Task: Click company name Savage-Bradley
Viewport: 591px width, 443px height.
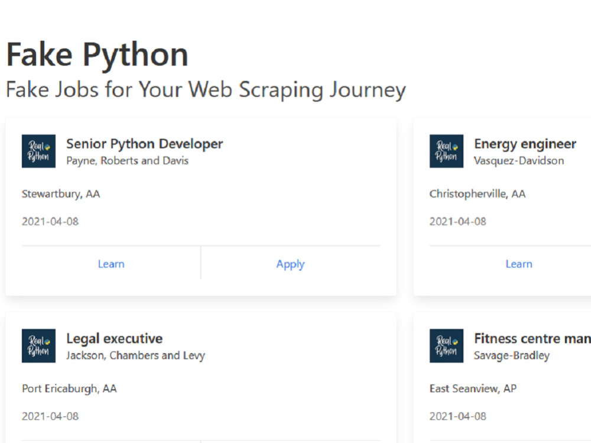Action: pos(512,355)
